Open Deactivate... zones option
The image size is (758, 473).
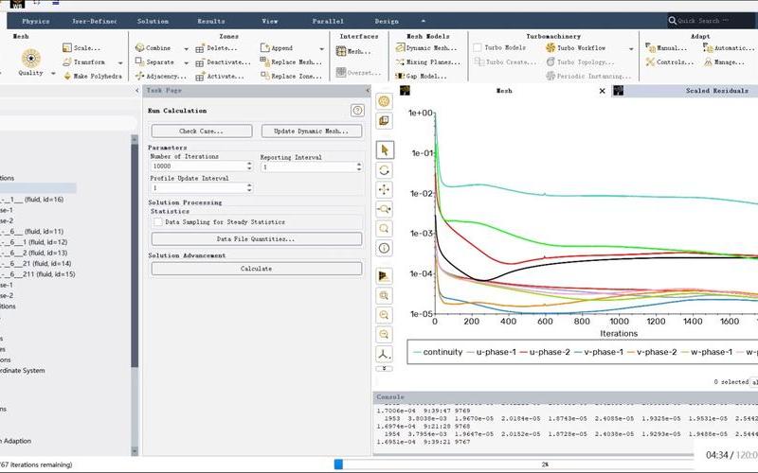coord(223,62)
